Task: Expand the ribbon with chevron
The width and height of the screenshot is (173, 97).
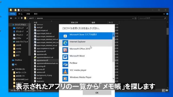Action: 164,14
